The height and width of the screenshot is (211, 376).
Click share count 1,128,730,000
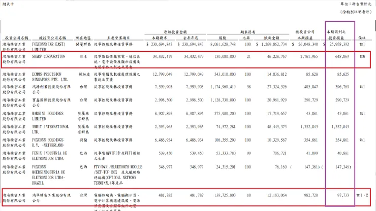(223, 100)
